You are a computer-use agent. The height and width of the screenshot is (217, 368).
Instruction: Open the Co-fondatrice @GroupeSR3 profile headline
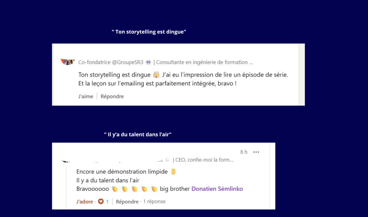pos(165,62)
